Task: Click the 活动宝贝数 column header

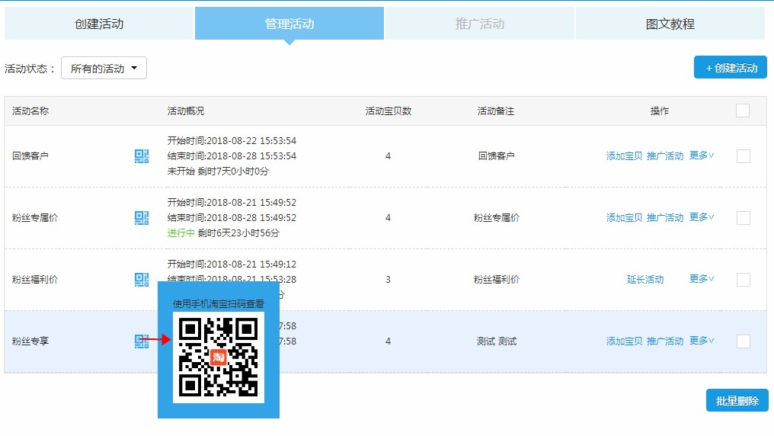Action: (x=389, y=111)
